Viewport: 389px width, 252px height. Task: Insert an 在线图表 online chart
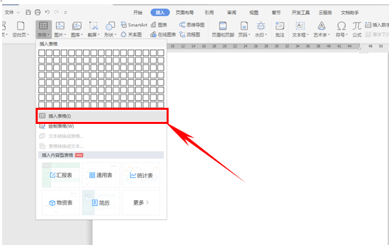(x=163, y=34)
